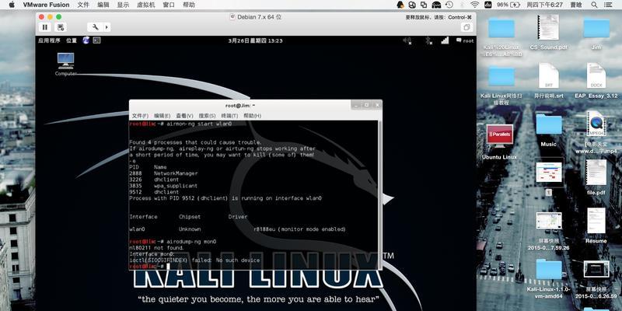
Task: Click the battery 96% indicator
Action: 508,5
